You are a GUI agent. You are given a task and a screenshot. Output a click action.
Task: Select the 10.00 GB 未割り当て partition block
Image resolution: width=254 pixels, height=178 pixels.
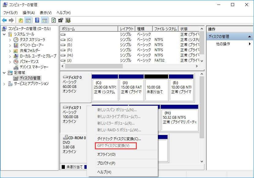click(156, 87)
